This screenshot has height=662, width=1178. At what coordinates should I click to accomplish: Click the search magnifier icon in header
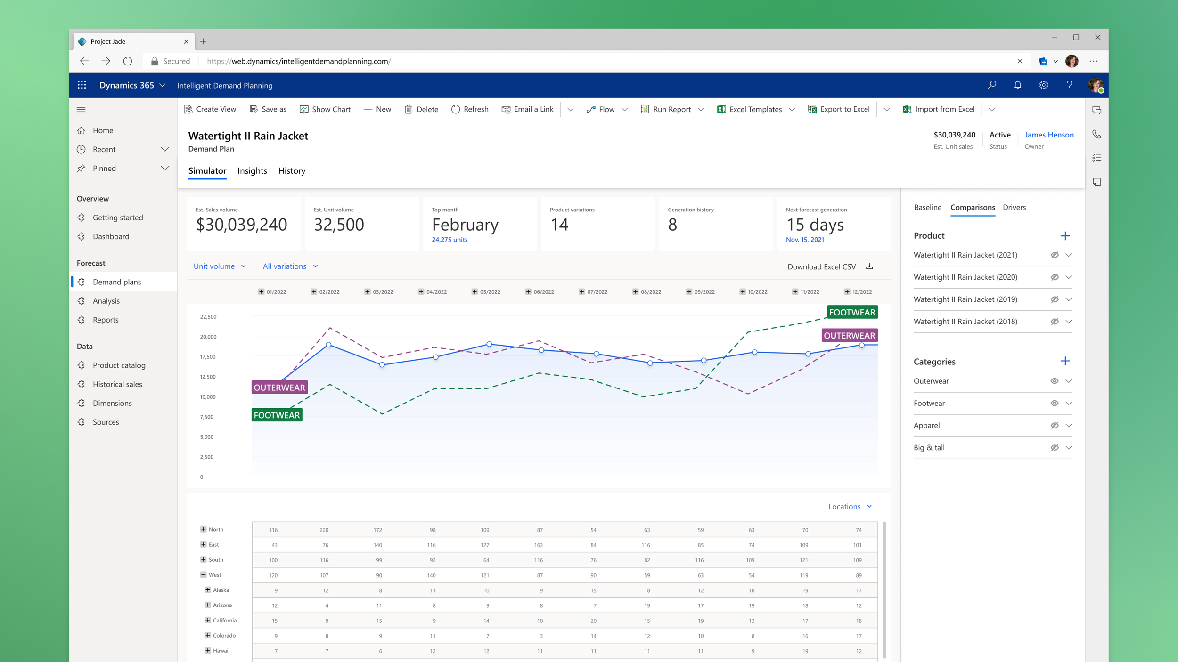pyautogui.click(x=992, y=85)
